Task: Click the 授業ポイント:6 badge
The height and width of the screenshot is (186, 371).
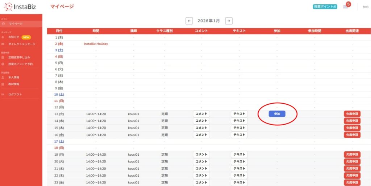Action: [325, 7]
